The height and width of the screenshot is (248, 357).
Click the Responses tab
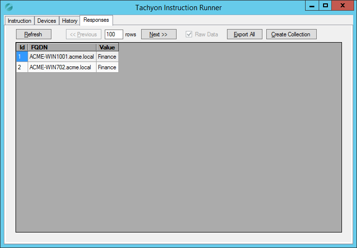tap(96, 20)
